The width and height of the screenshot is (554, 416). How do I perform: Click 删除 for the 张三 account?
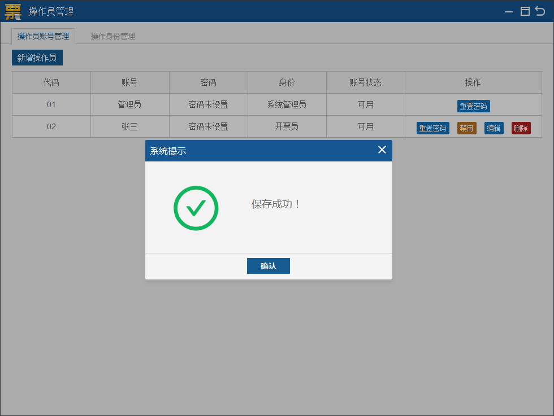pyautogui.click(x=521, y=128)
